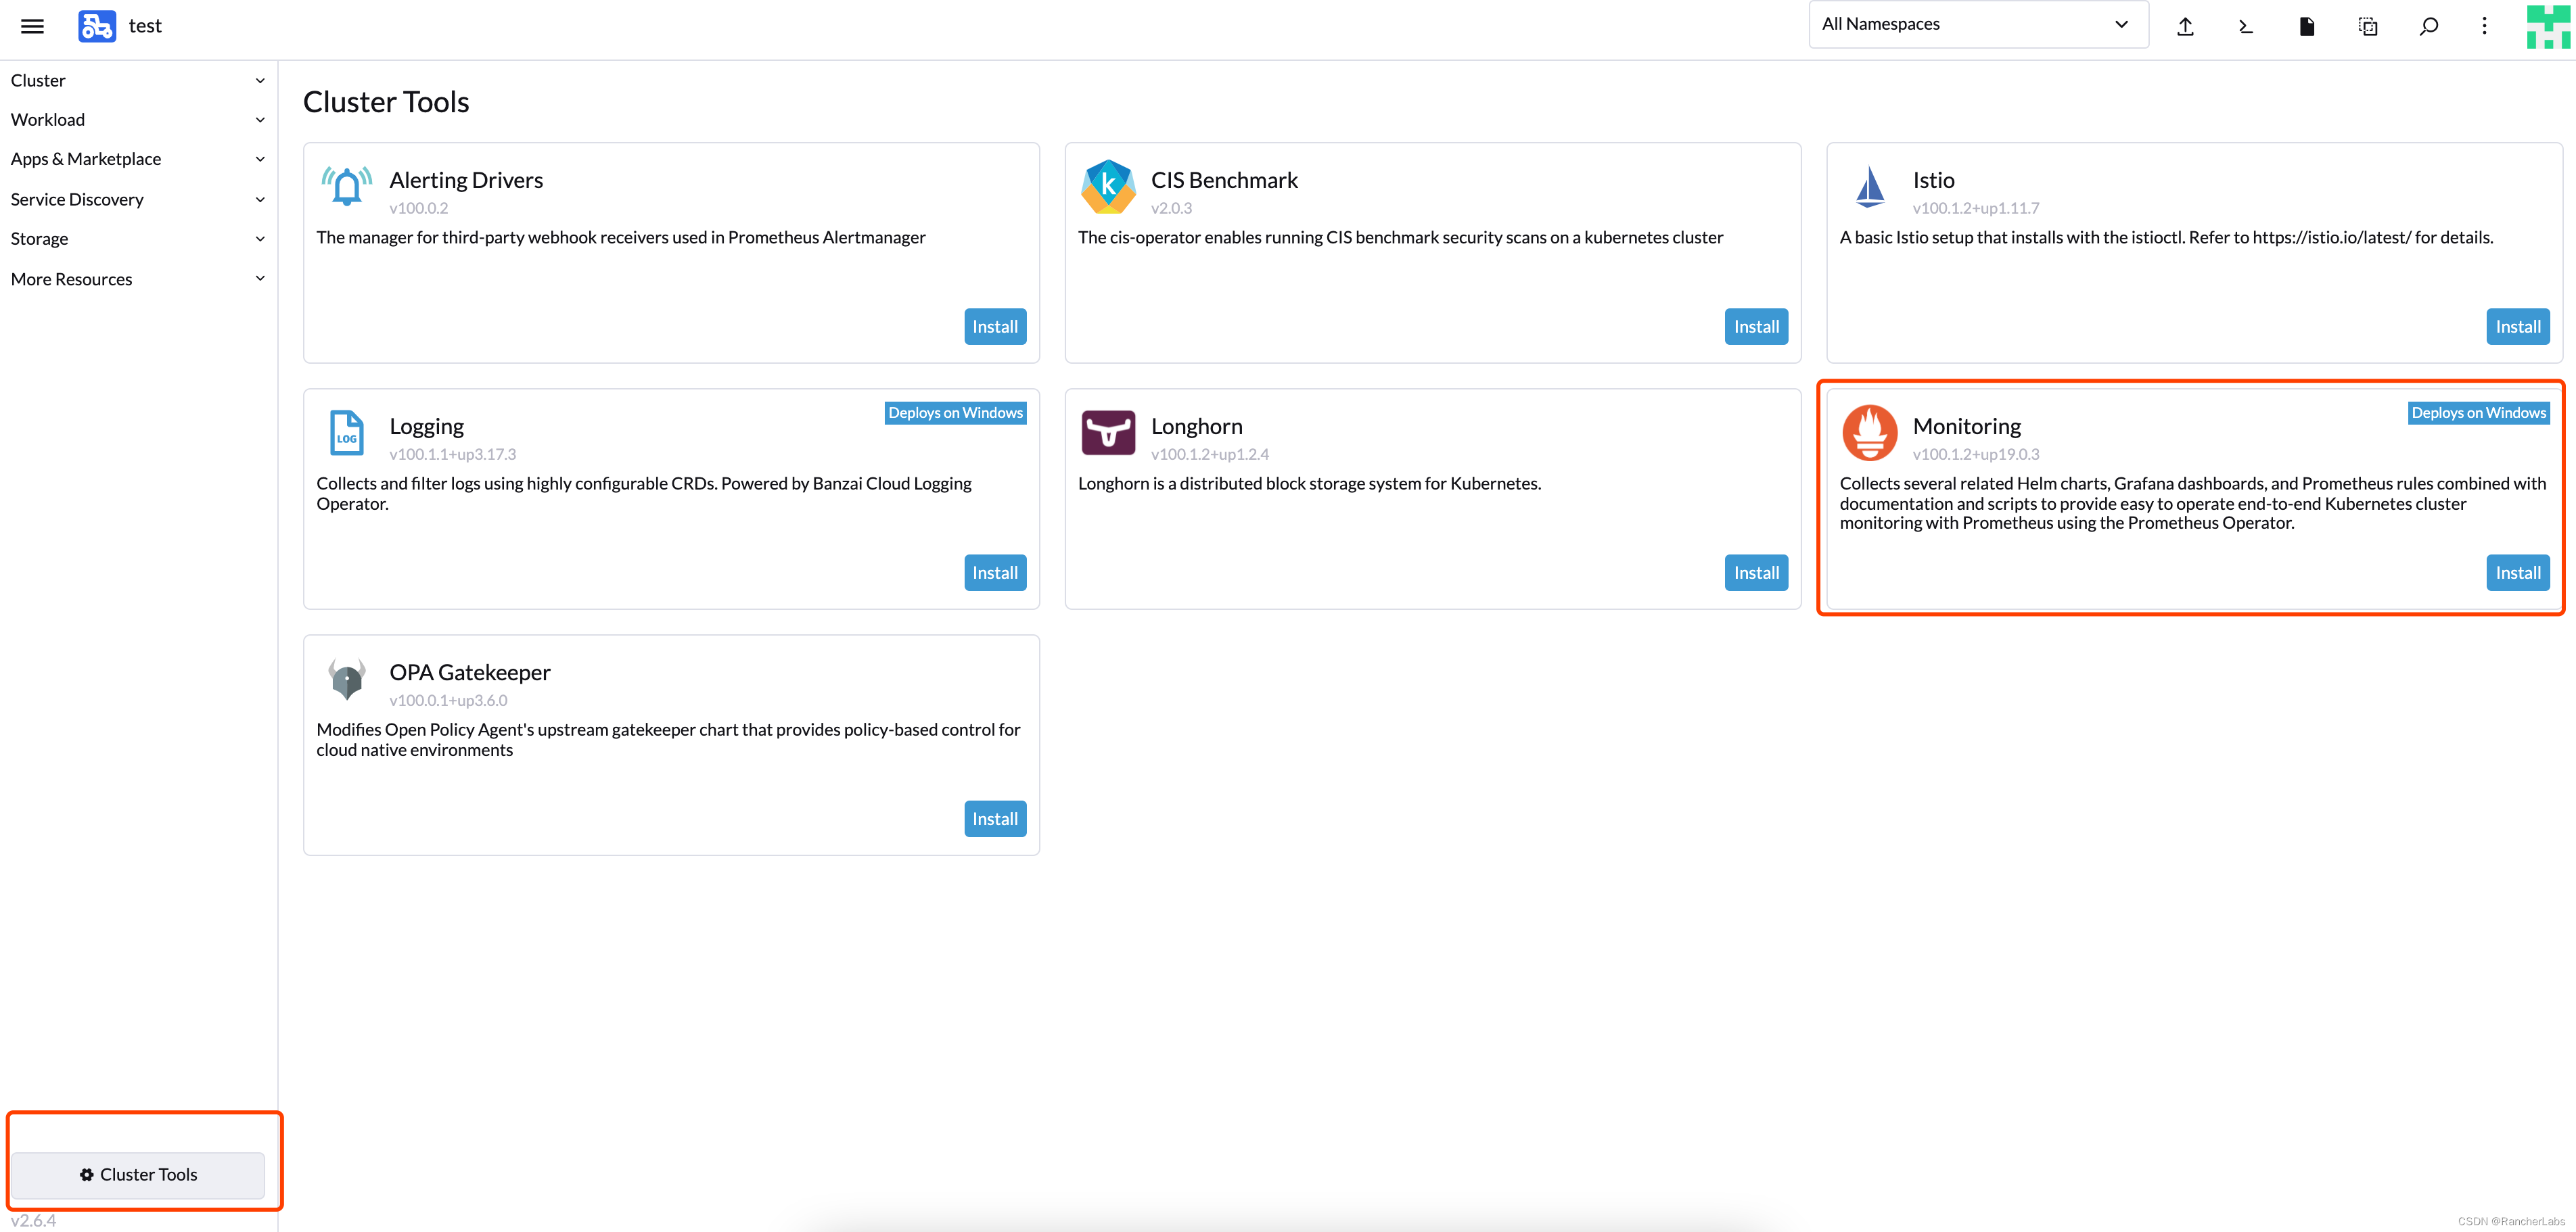Click the download KubeConfig file icon
The width and height of the screenshot is (2576, 1232).
pyautogui.click(x=2307, y=26)
